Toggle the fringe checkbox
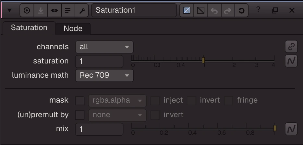The image size is (303, 145). coord(228,101)
